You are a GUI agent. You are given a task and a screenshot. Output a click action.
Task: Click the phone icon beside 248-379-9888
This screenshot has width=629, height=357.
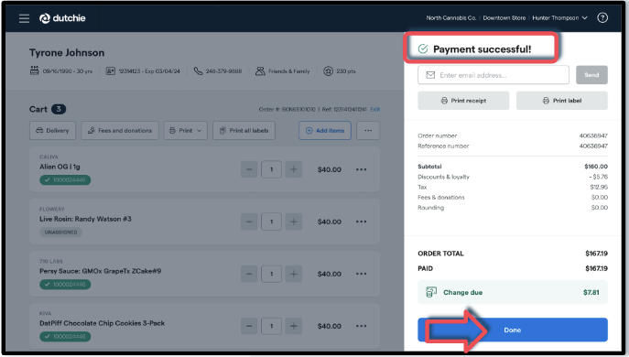(x=198, y=71)
